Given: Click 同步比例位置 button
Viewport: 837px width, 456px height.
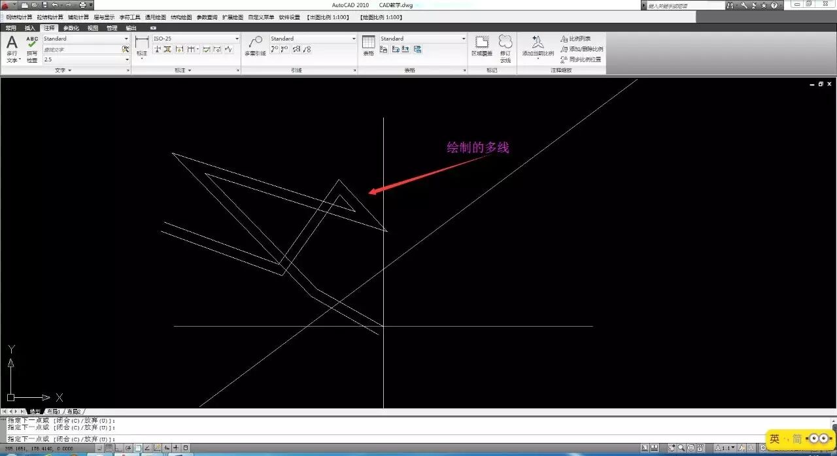Looking at the screenshot, I should click(581, 59).
